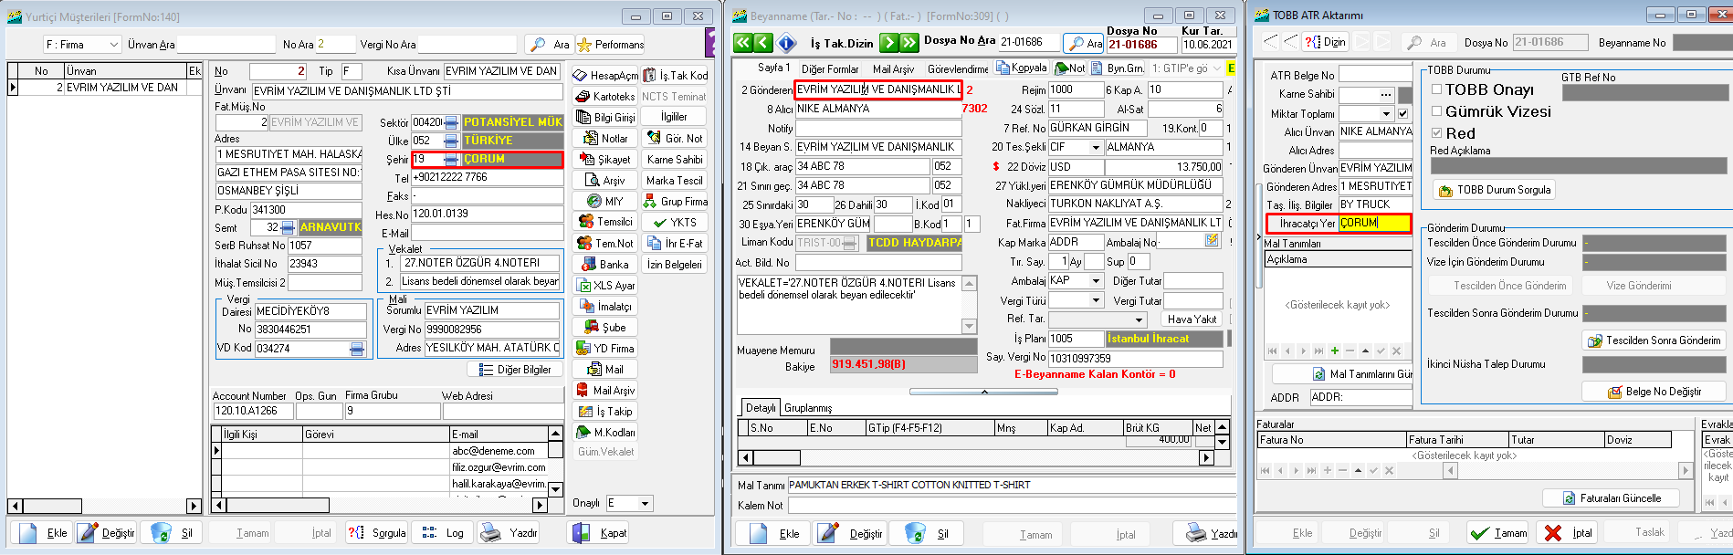This screenshot has height=555, width=1733.
Task: Open the İş.Tak Kod button
Action: [x=675, y=75]
